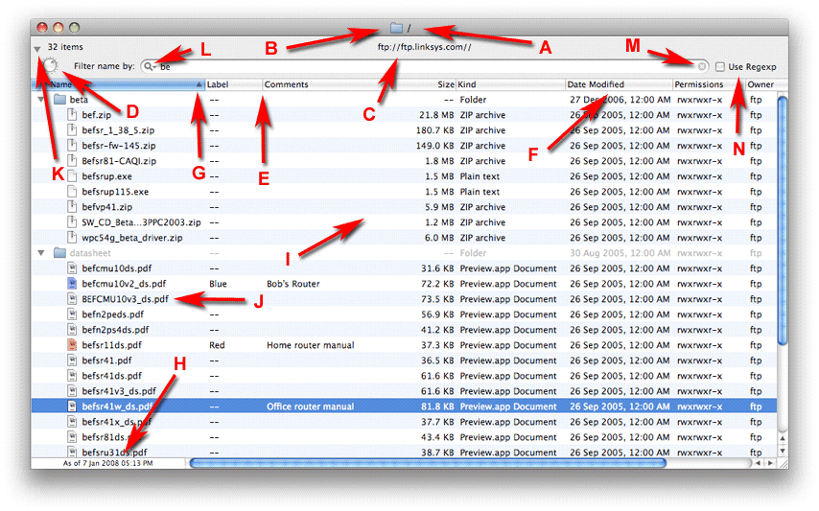Click the horizontal scrollbar at the bottom

427,463
